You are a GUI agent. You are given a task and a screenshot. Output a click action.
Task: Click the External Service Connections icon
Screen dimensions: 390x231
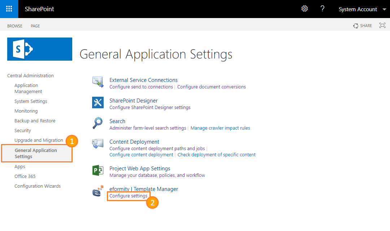point(98,82)
